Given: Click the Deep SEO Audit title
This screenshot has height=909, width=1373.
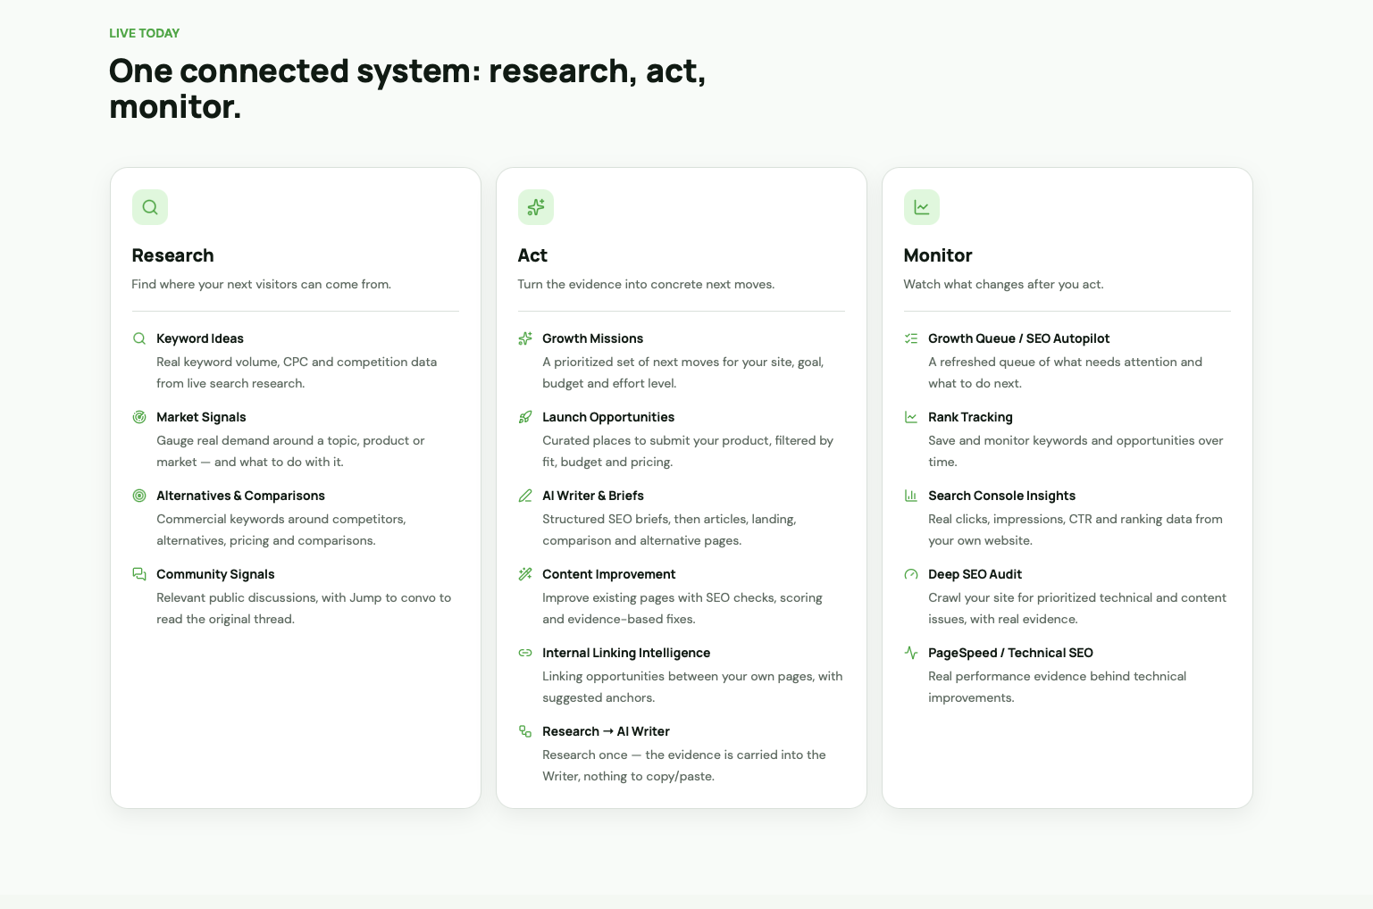Looking at the screenshot, I should point(975,574).
